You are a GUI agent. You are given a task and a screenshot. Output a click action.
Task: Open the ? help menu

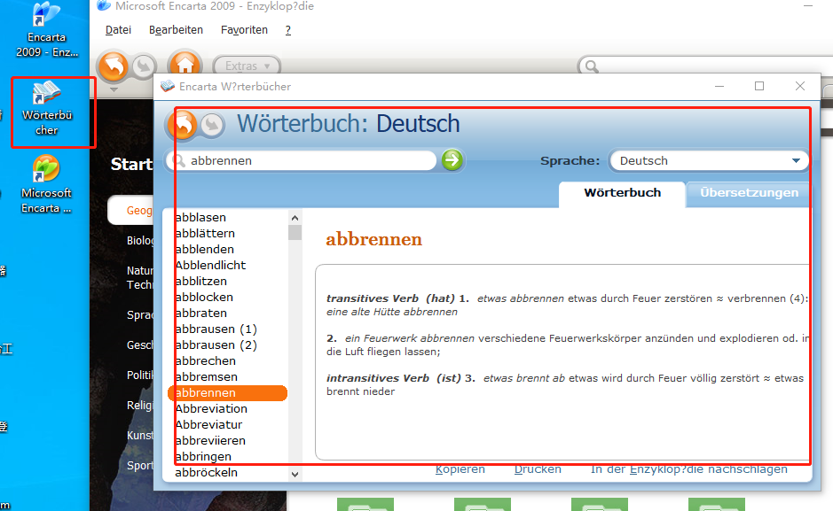pyautogui.click(x=288, y=30)
